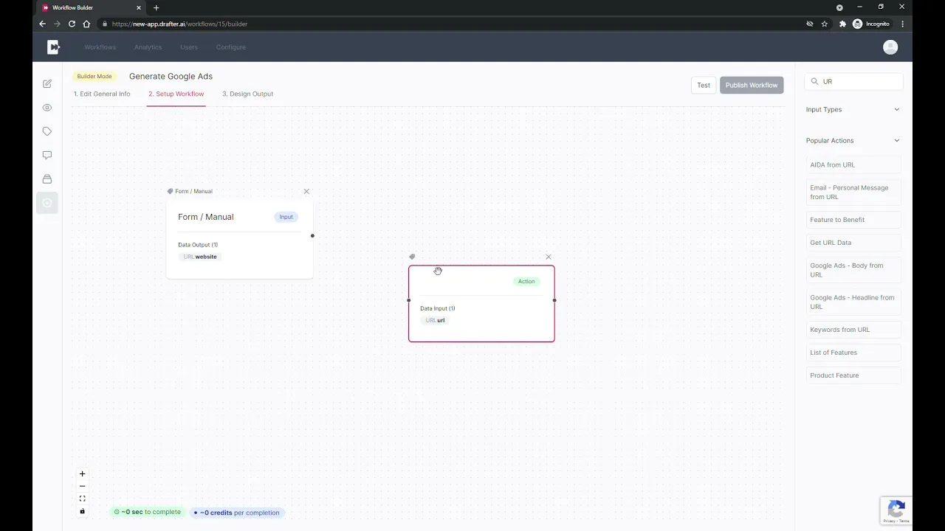The width and height of the screenshot is (945, 531).
Task: Click the ~0 sec to complete badge
Action: click(x=147, y=512)
